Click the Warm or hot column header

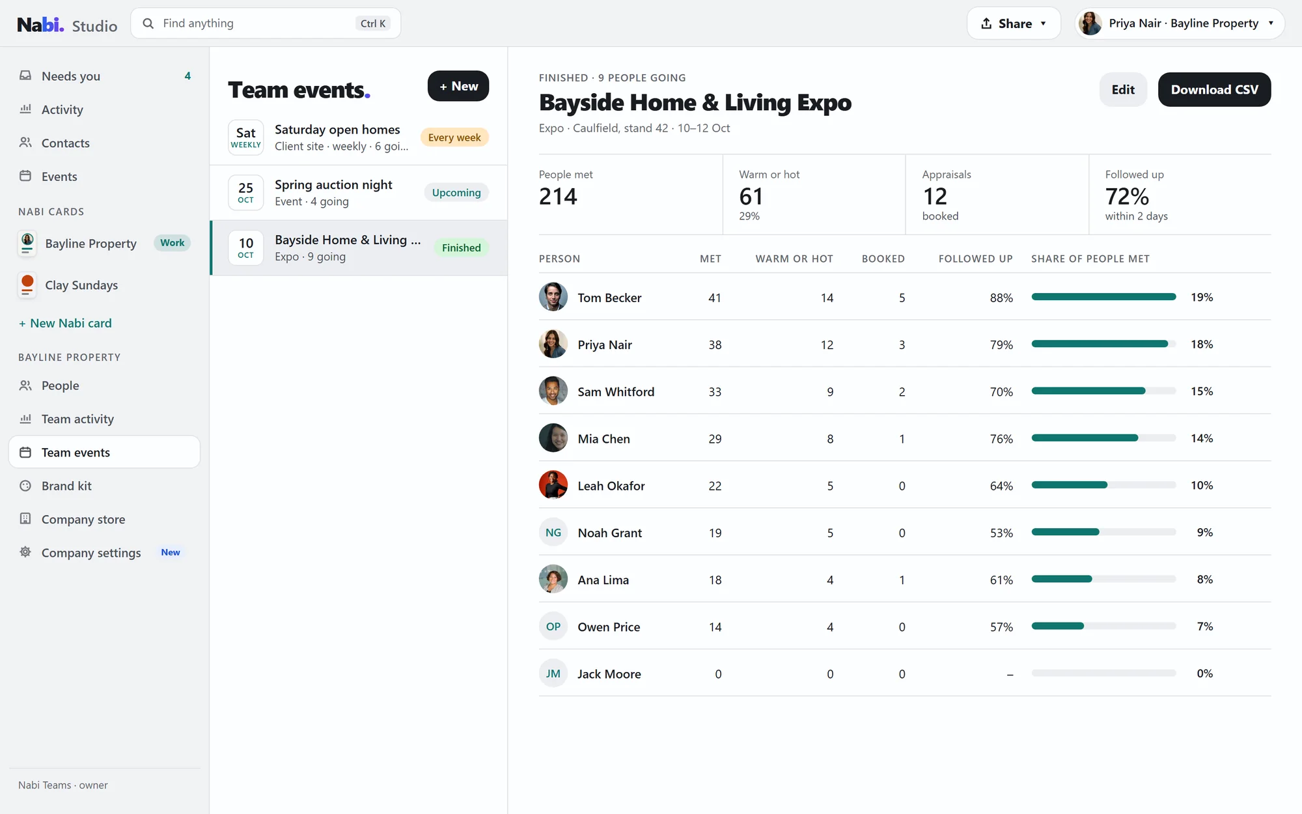tap(794, 259)
